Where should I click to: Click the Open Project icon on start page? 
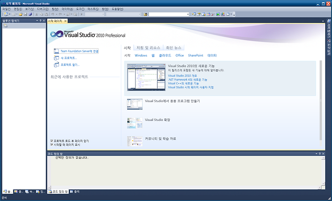(56, 65)
